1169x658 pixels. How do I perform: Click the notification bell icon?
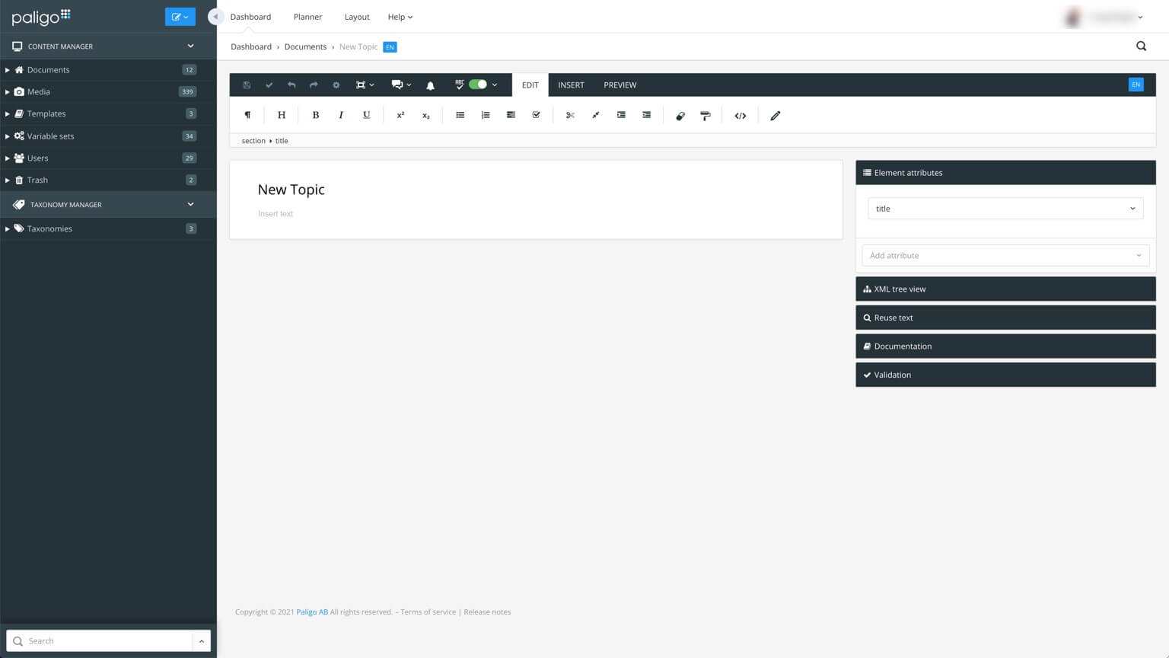pyautogui.click(x=430, y=85)
